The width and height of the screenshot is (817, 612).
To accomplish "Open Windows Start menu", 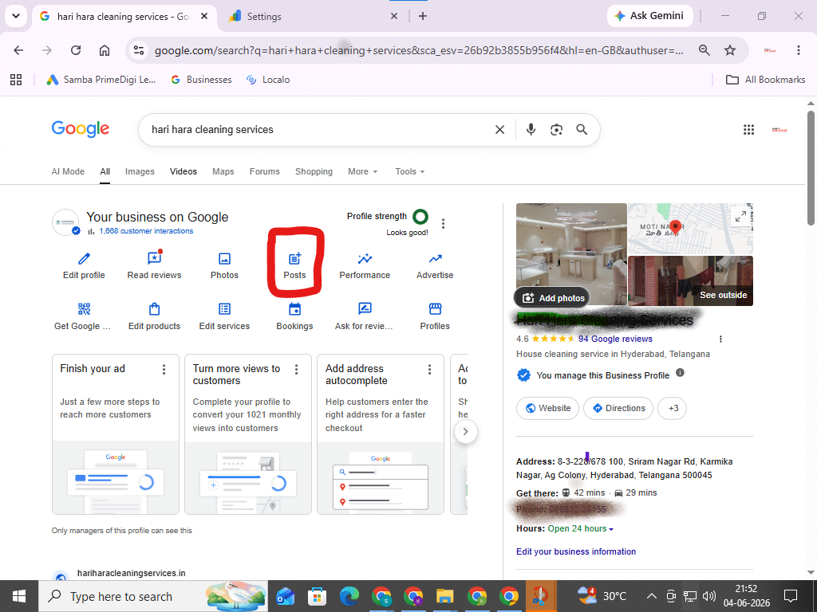I will point(19,596).
